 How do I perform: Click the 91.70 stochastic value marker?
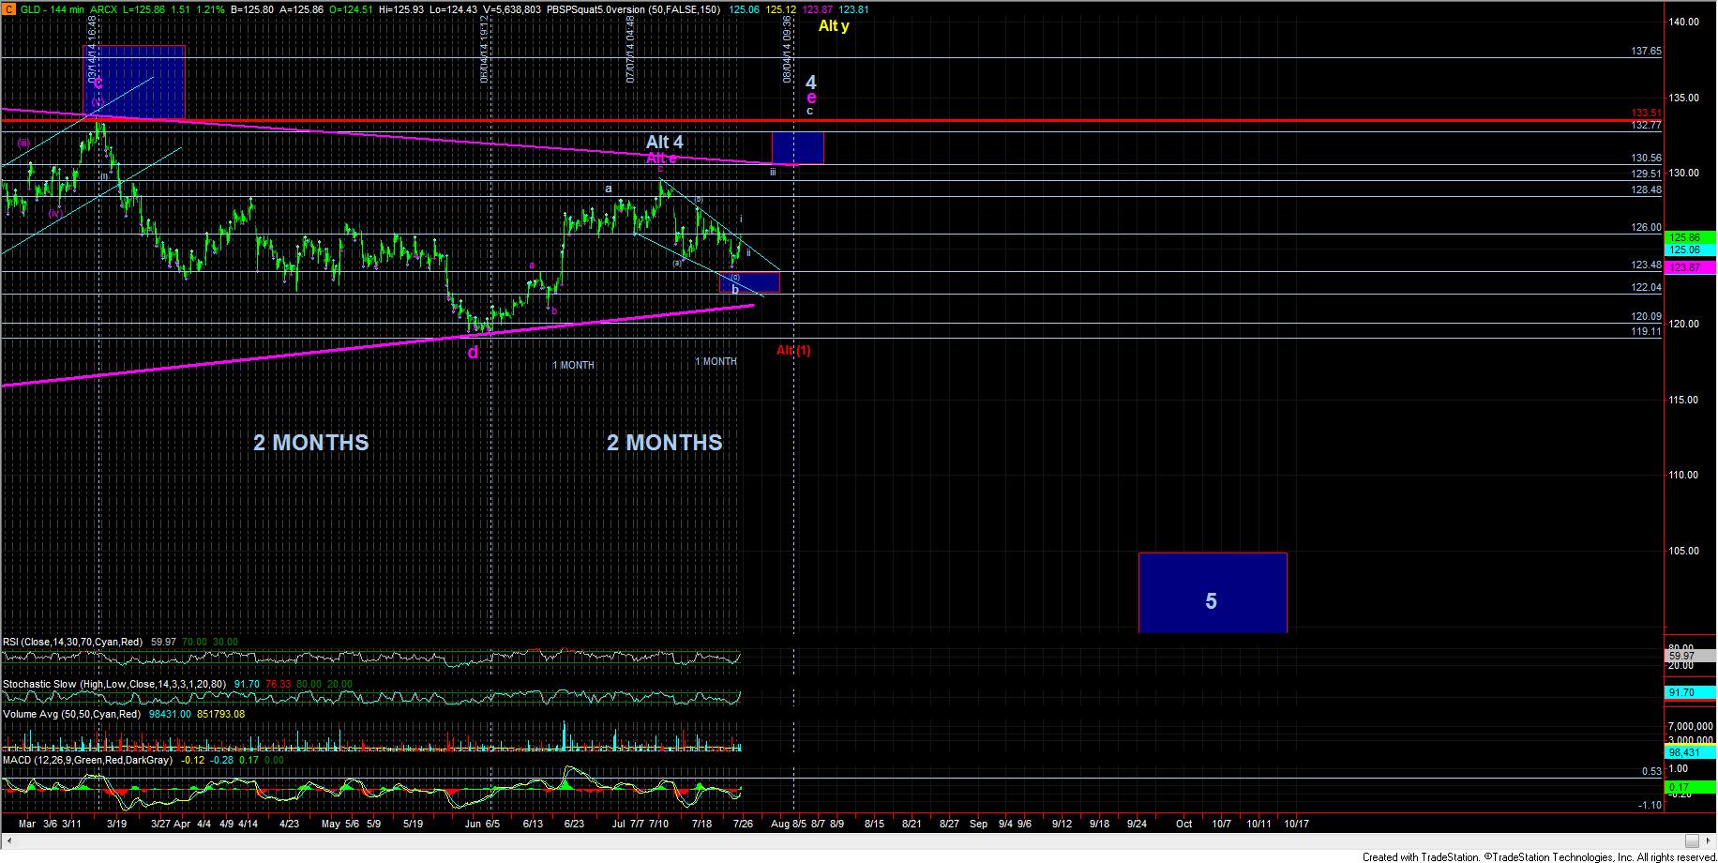[1684, 692]
